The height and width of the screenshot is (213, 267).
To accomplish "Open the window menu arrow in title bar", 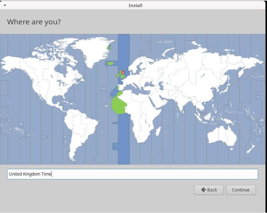I will [x=5, y=5].
